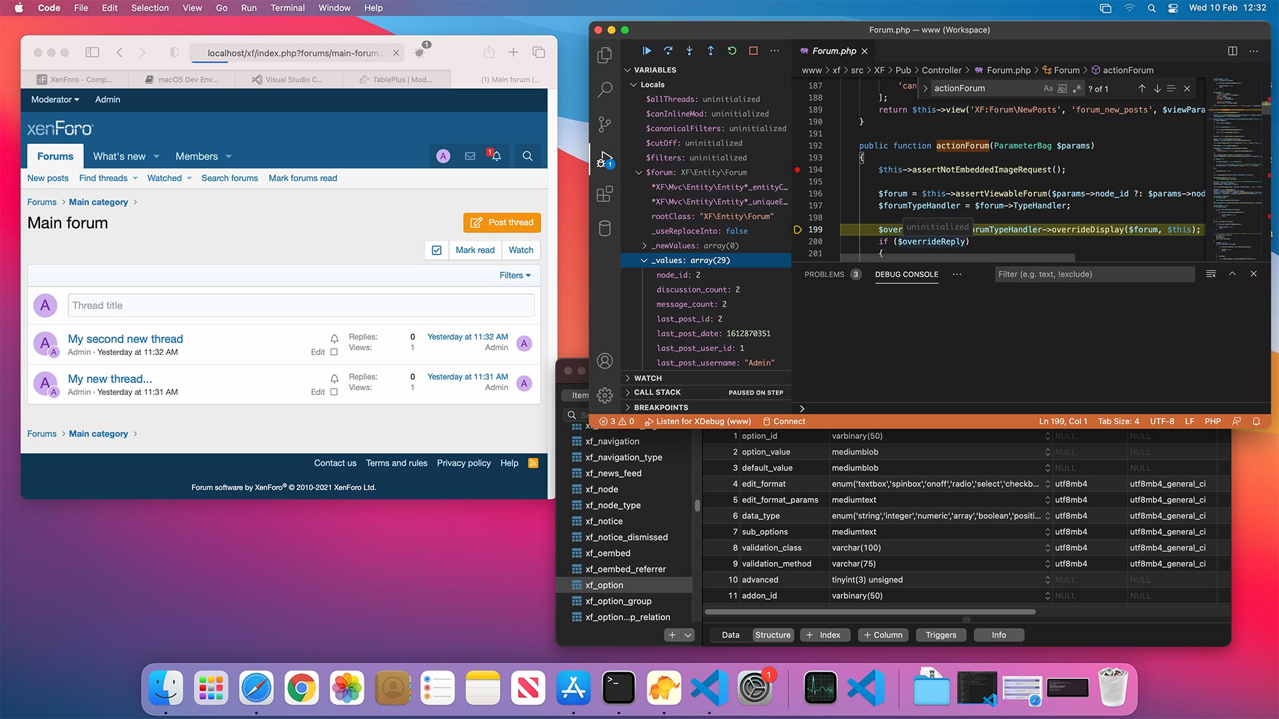Click the step-over debug toolbar icon
Image resolution: width=1279 pixels, height=719 pixels.
click(667, 51)
